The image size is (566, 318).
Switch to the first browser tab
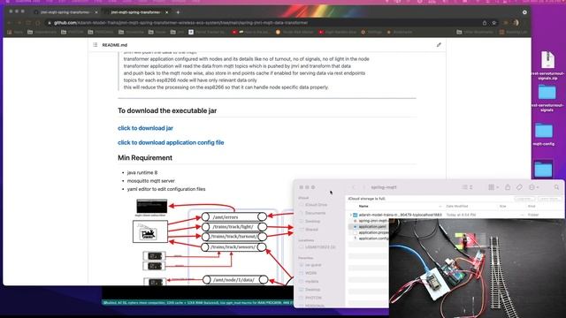pos(65,12)
